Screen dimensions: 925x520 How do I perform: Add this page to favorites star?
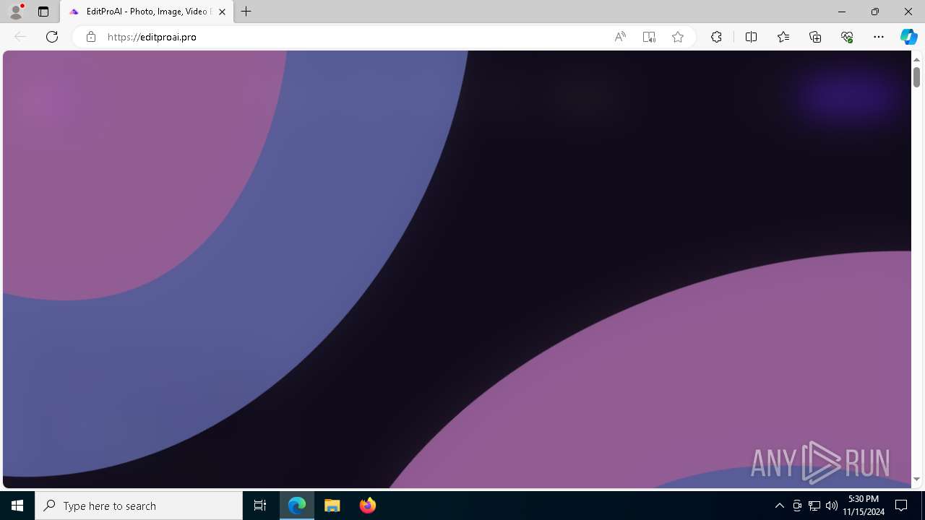678,37
